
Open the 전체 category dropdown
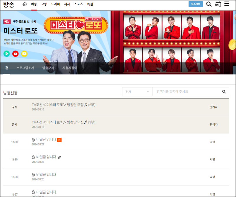coord(137,92)
